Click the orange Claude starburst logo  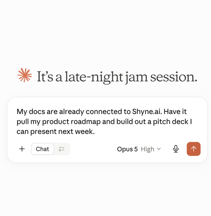coord(25,75)
